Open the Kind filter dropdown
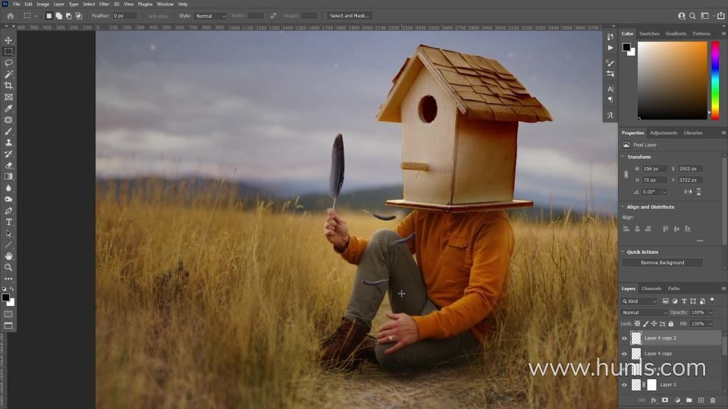The height and width of the screenshot is (409, 728). tap(640, 301)
